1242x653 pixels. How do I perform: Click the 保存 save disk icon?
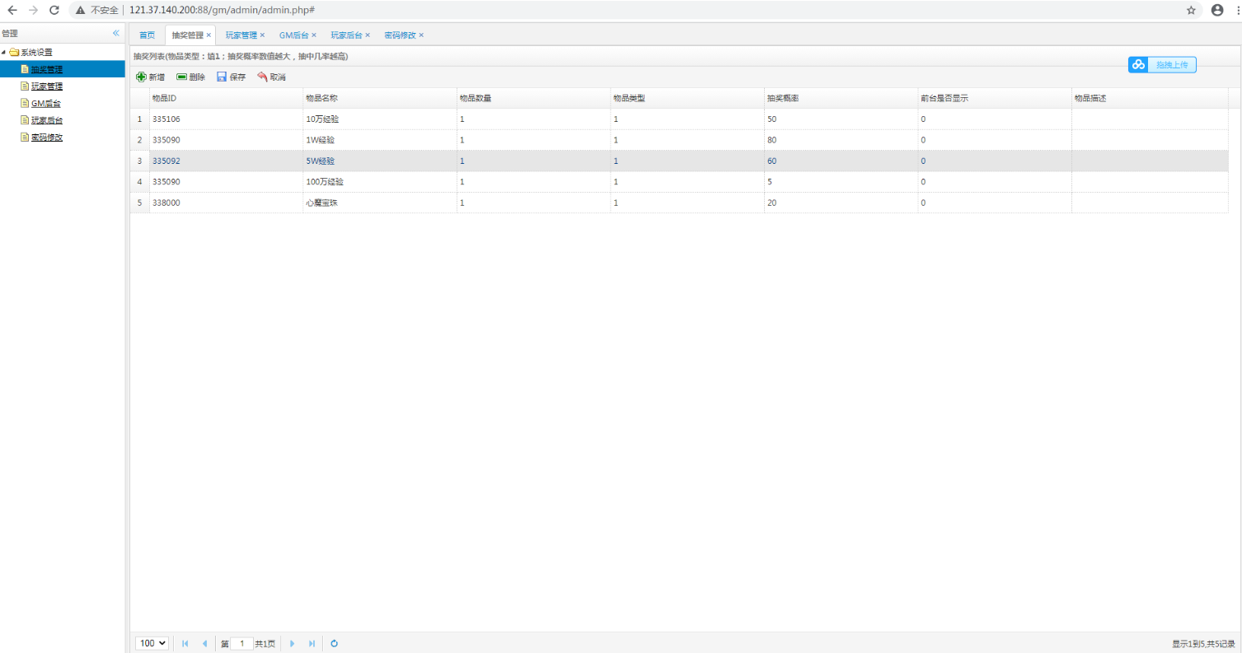[x=222, y=77]
